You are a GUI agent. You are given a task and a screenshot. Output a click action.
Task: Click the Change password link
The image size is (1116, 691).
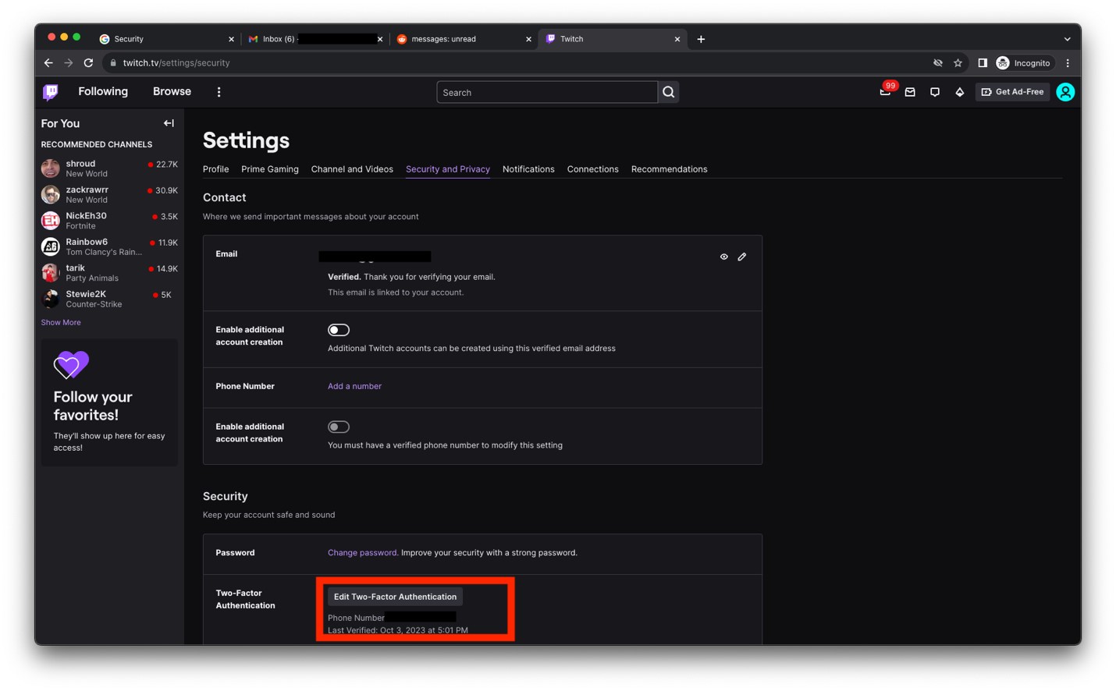[x=363, y=553]
